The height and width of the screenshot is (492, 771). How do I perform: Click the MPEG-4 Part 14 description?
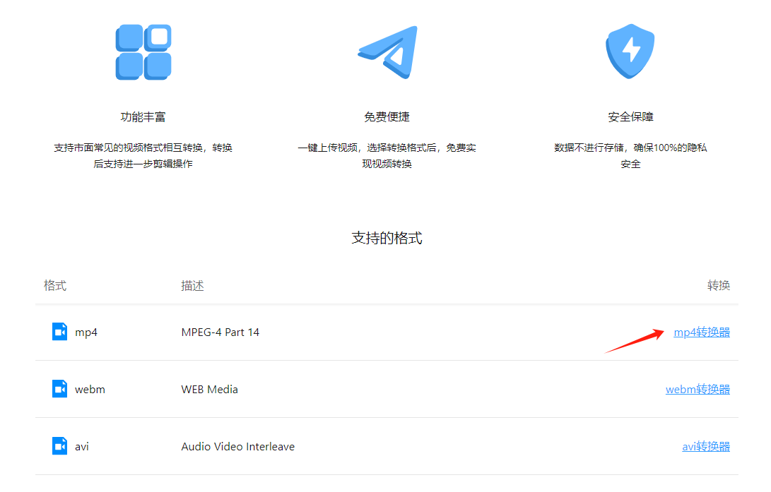tap(220, 332)
